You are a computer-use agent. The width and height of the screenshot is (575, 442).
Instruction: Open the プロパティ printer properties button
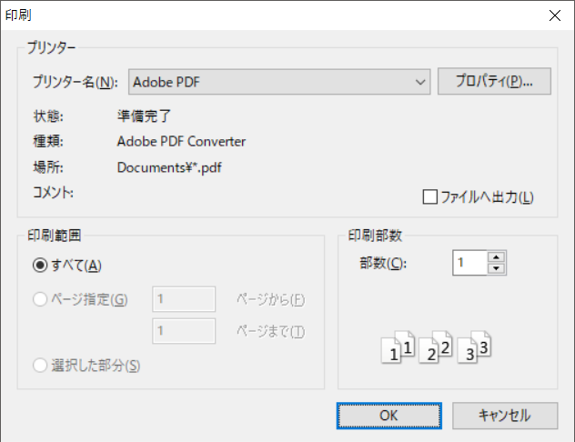pyautogui.click(x=494, y=81)
